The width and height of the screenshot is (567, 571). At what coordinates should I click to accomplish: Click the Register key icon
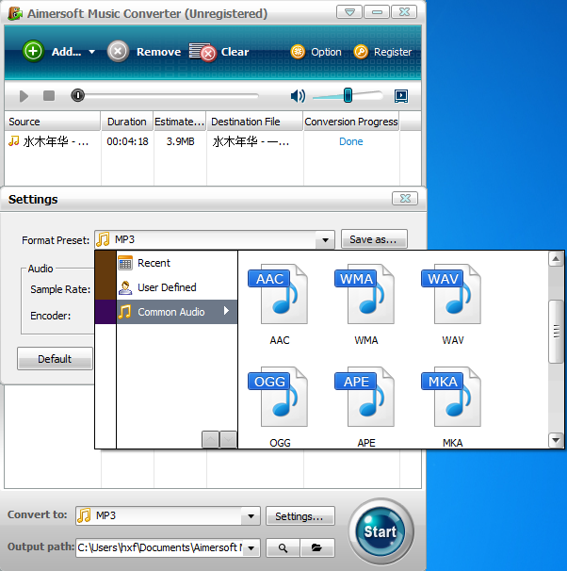click(x=361, y=52)
